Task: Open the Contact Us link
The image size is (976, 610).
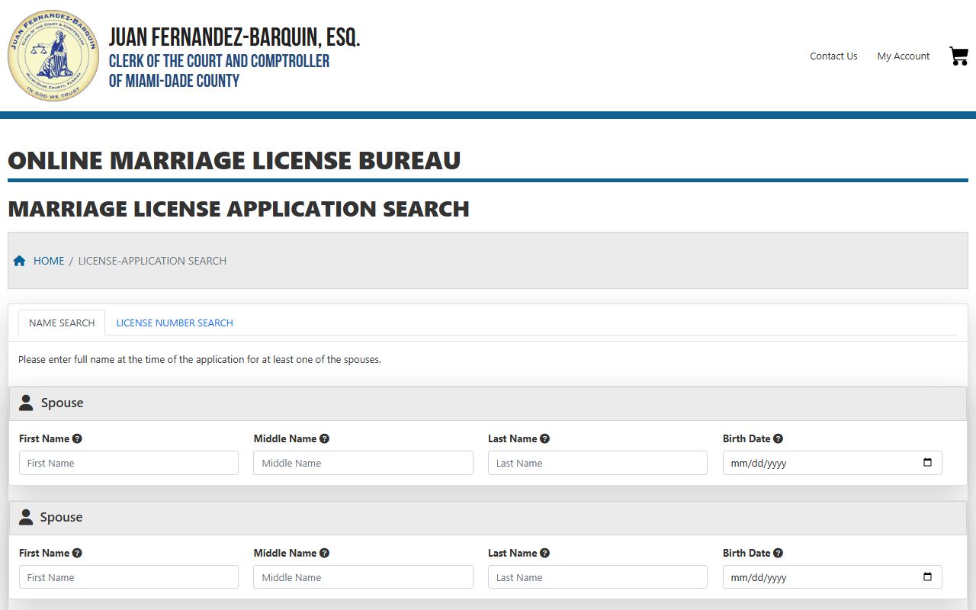Action: 833,56
